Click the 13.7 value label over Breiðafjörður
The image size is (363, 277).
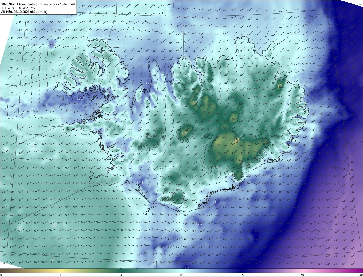click(x=80, y=99)
